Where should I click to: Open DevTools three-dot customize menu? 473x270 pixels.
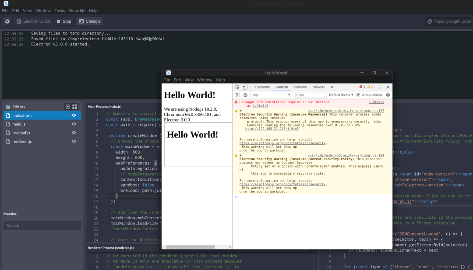tap(380, 87)
